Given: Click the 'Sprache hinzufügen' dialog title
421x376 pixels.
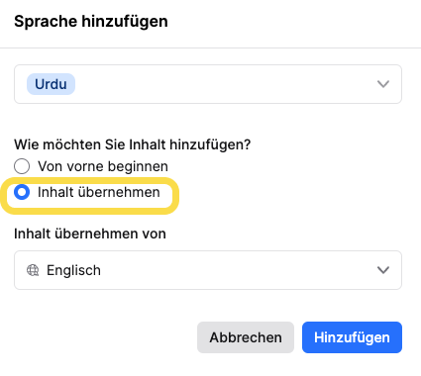Looking at the screenshot, I should pos(91,22).
